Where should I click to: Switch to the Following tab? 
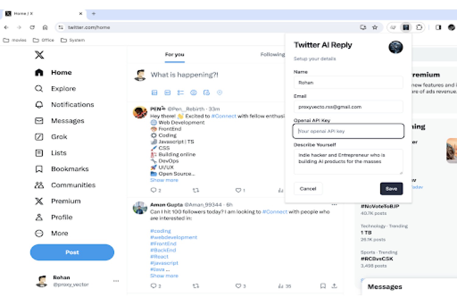(272, 54)
